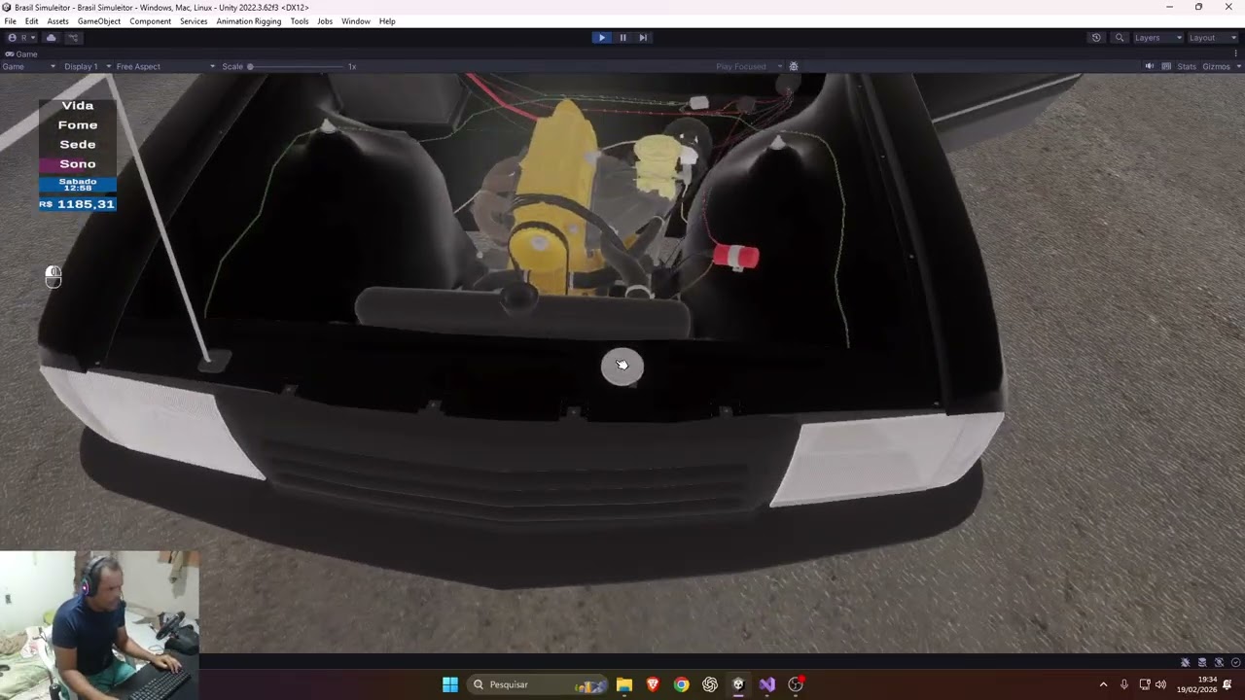
Task: Open the Animation Rigging menu
Action: [249, 21]
